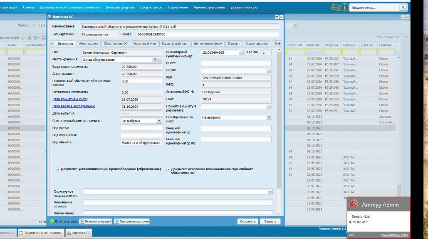Follow the Дата принятия к учету link
428x239 pixels.
pyautogui.click(x=69, y=100)
